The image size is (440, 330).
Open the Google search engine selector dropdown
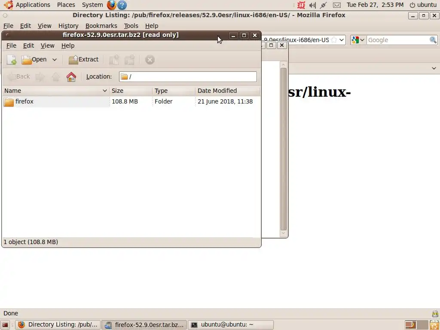tap(358, 40)
